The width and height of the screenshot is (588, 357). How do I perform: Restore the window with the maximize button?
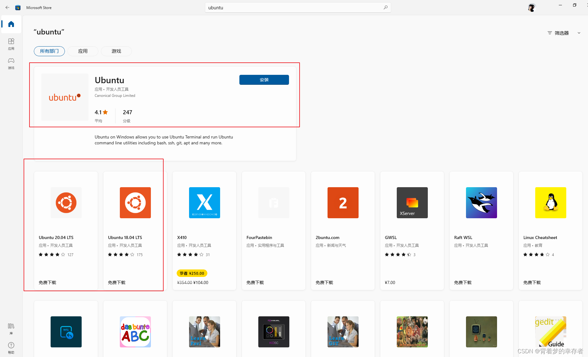coord(575,5)
